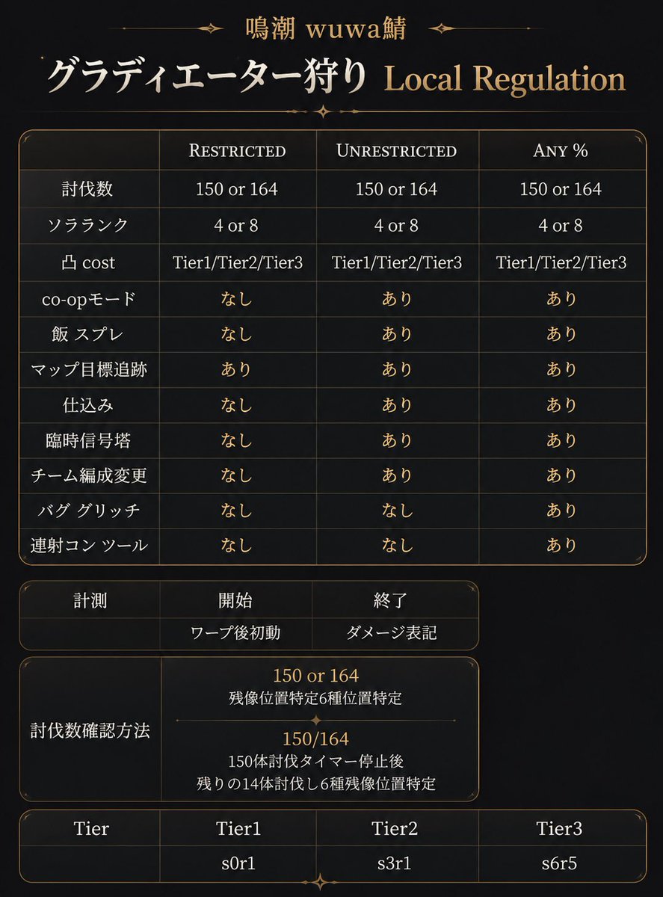Click the ワープ後初動 cell

(236, 632)
